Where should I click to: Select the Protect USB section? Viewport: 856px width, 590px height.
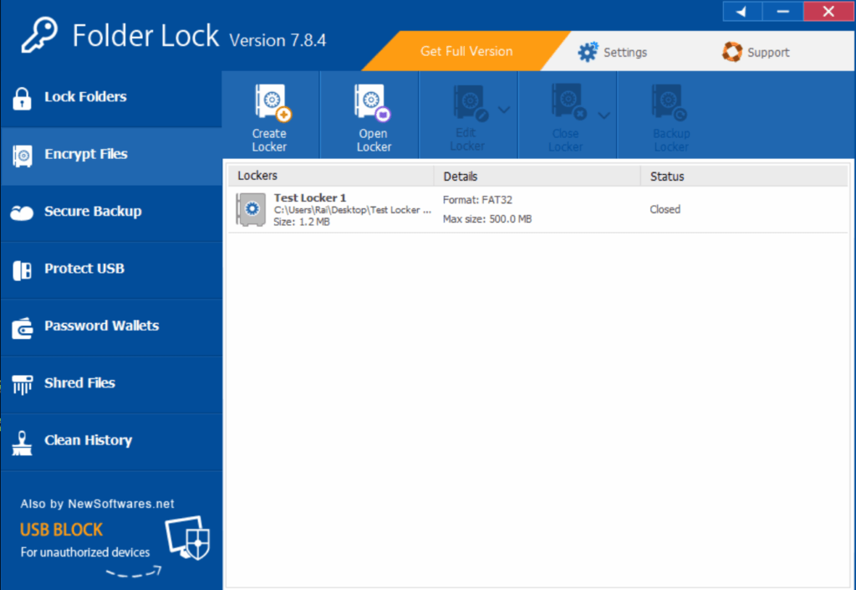click(111, 270)
